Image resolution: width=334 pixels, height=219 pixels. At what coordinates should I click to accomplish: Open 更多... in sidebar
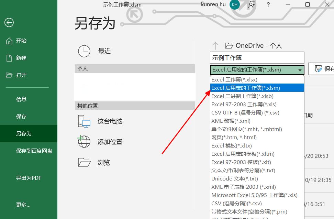click(29, 205)
